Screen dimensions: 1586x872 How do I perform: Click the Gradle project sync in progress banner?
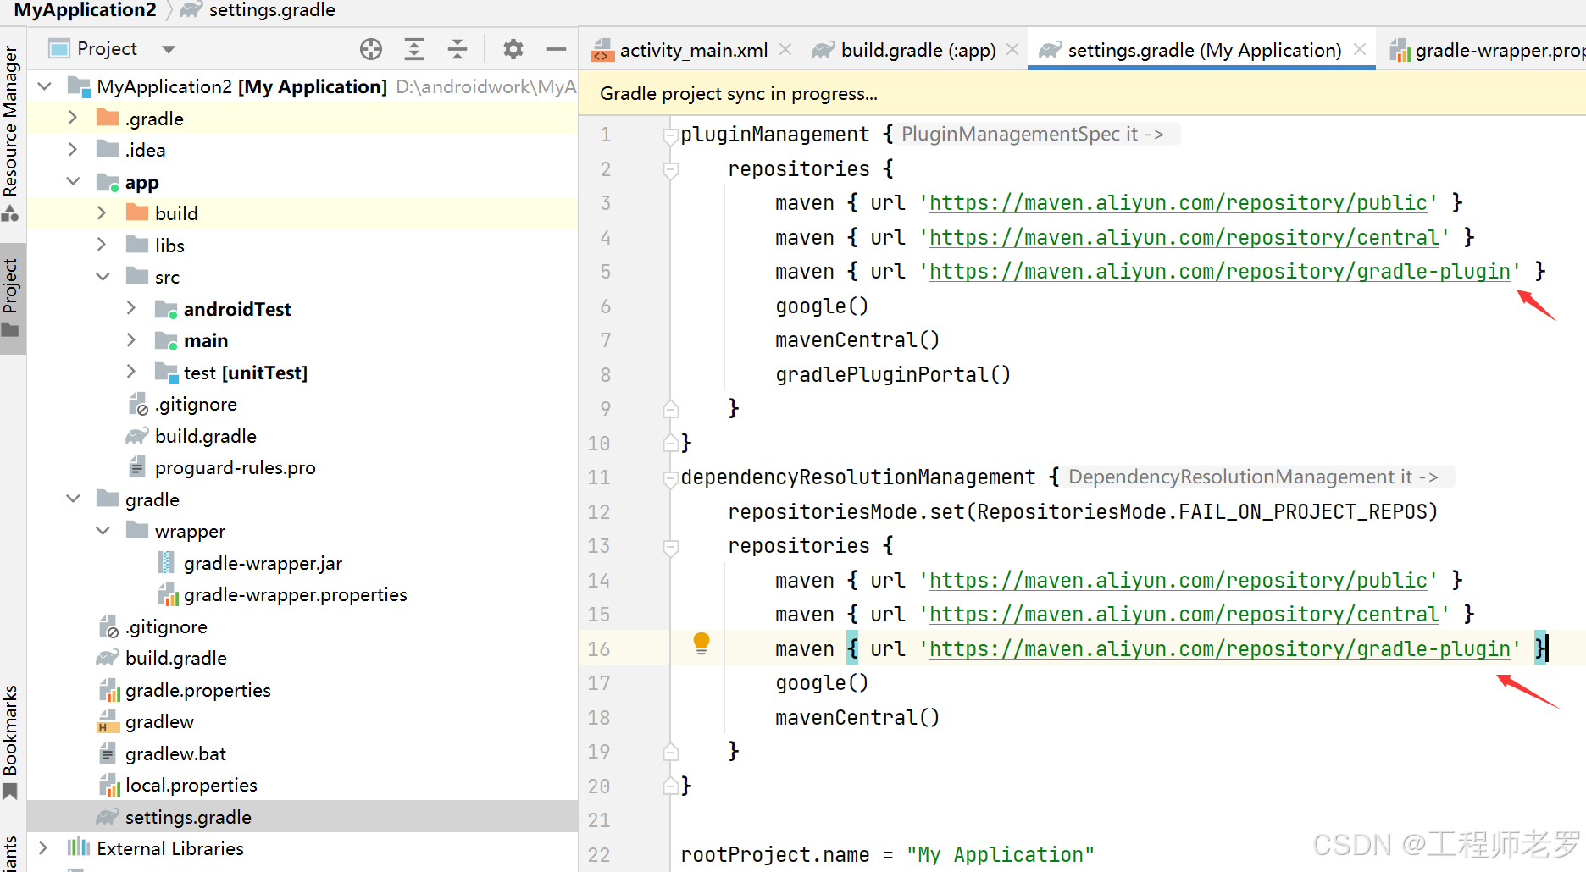pos(1083,93)
